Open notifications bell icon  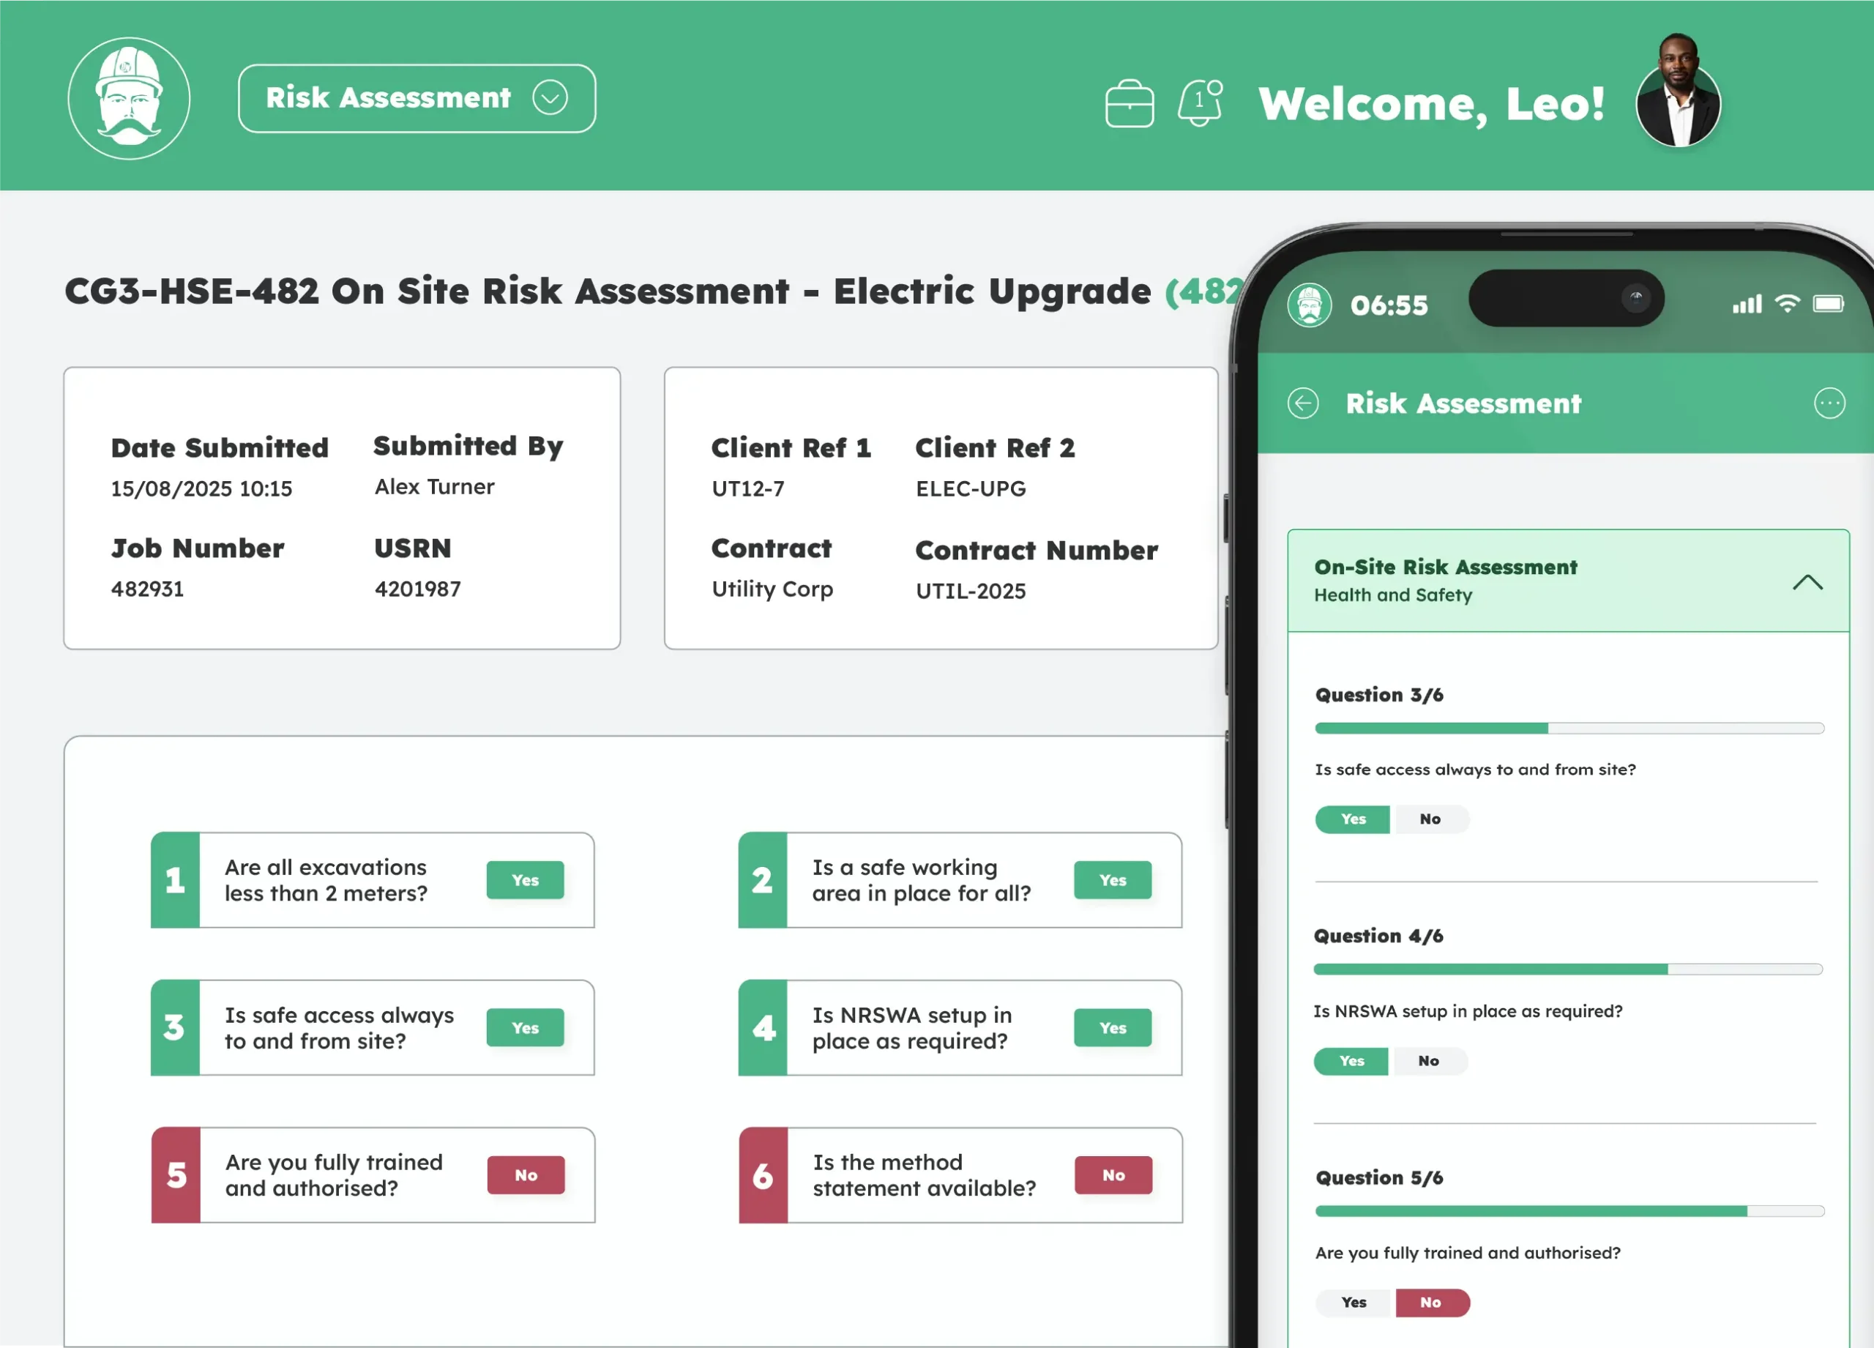[x=1200, y=103]
